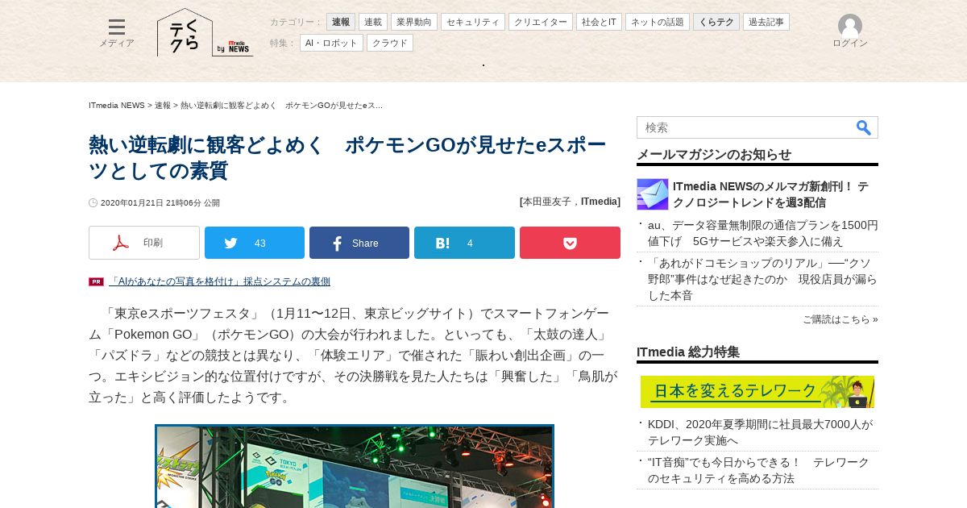Click the newsletter envelope thumbnail icon
Viewport: 967px width, 508px height.
point(653,194)
